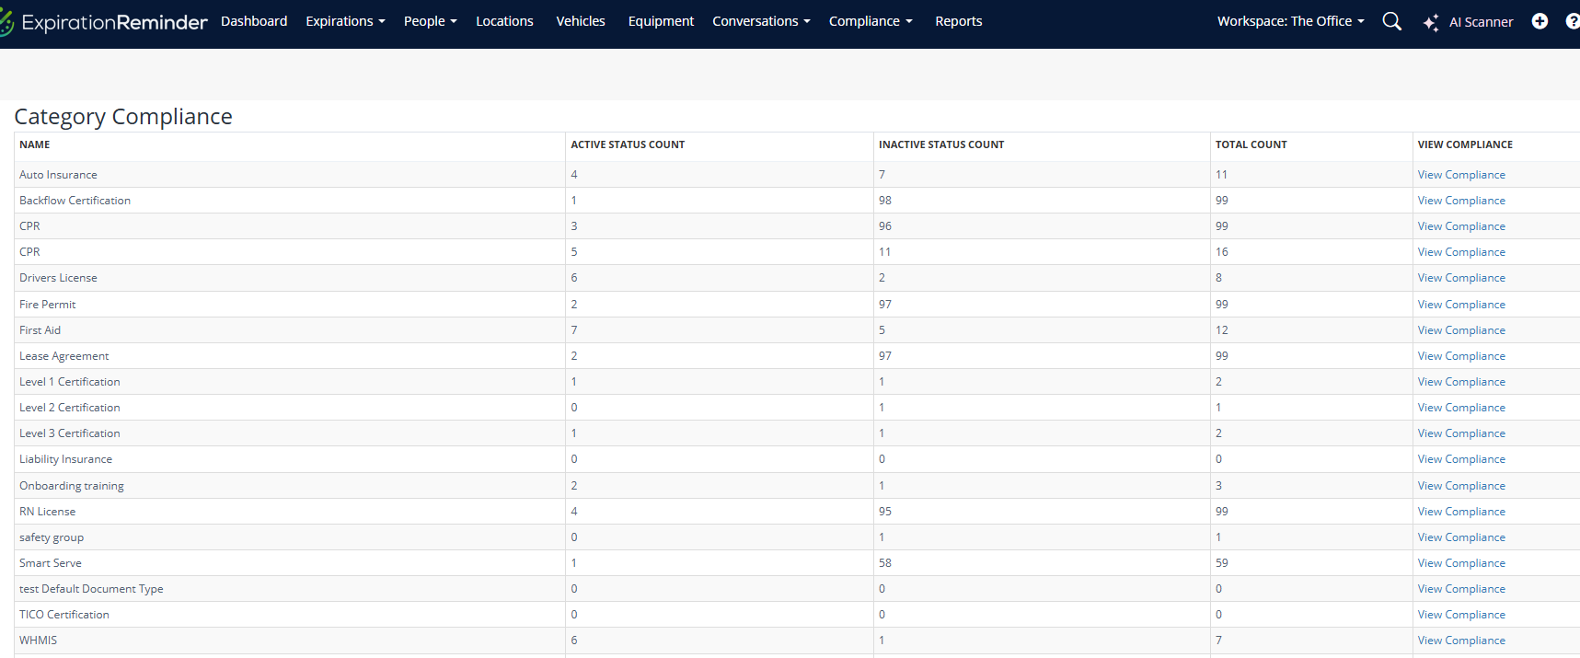Click the ExpirationReminder logo icon

coord(7,22)
